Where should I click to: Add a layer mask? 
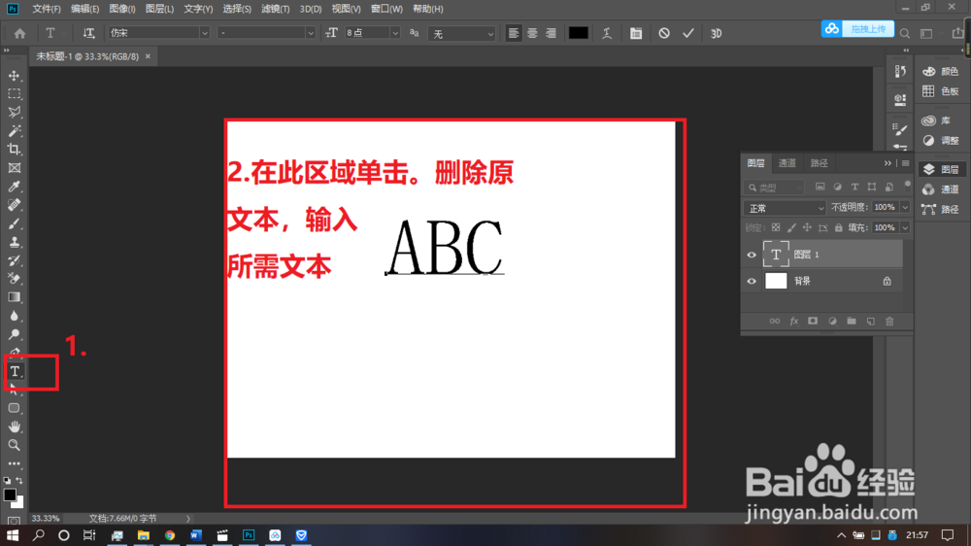point(813,321)
